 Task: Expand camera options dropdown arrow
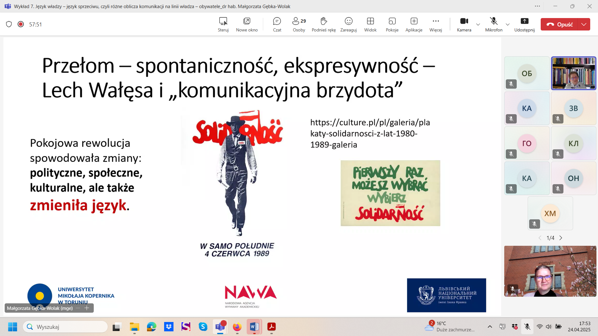[x=478, y=24]
